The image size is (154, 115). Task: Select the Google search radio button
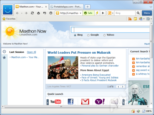point(88,35)
